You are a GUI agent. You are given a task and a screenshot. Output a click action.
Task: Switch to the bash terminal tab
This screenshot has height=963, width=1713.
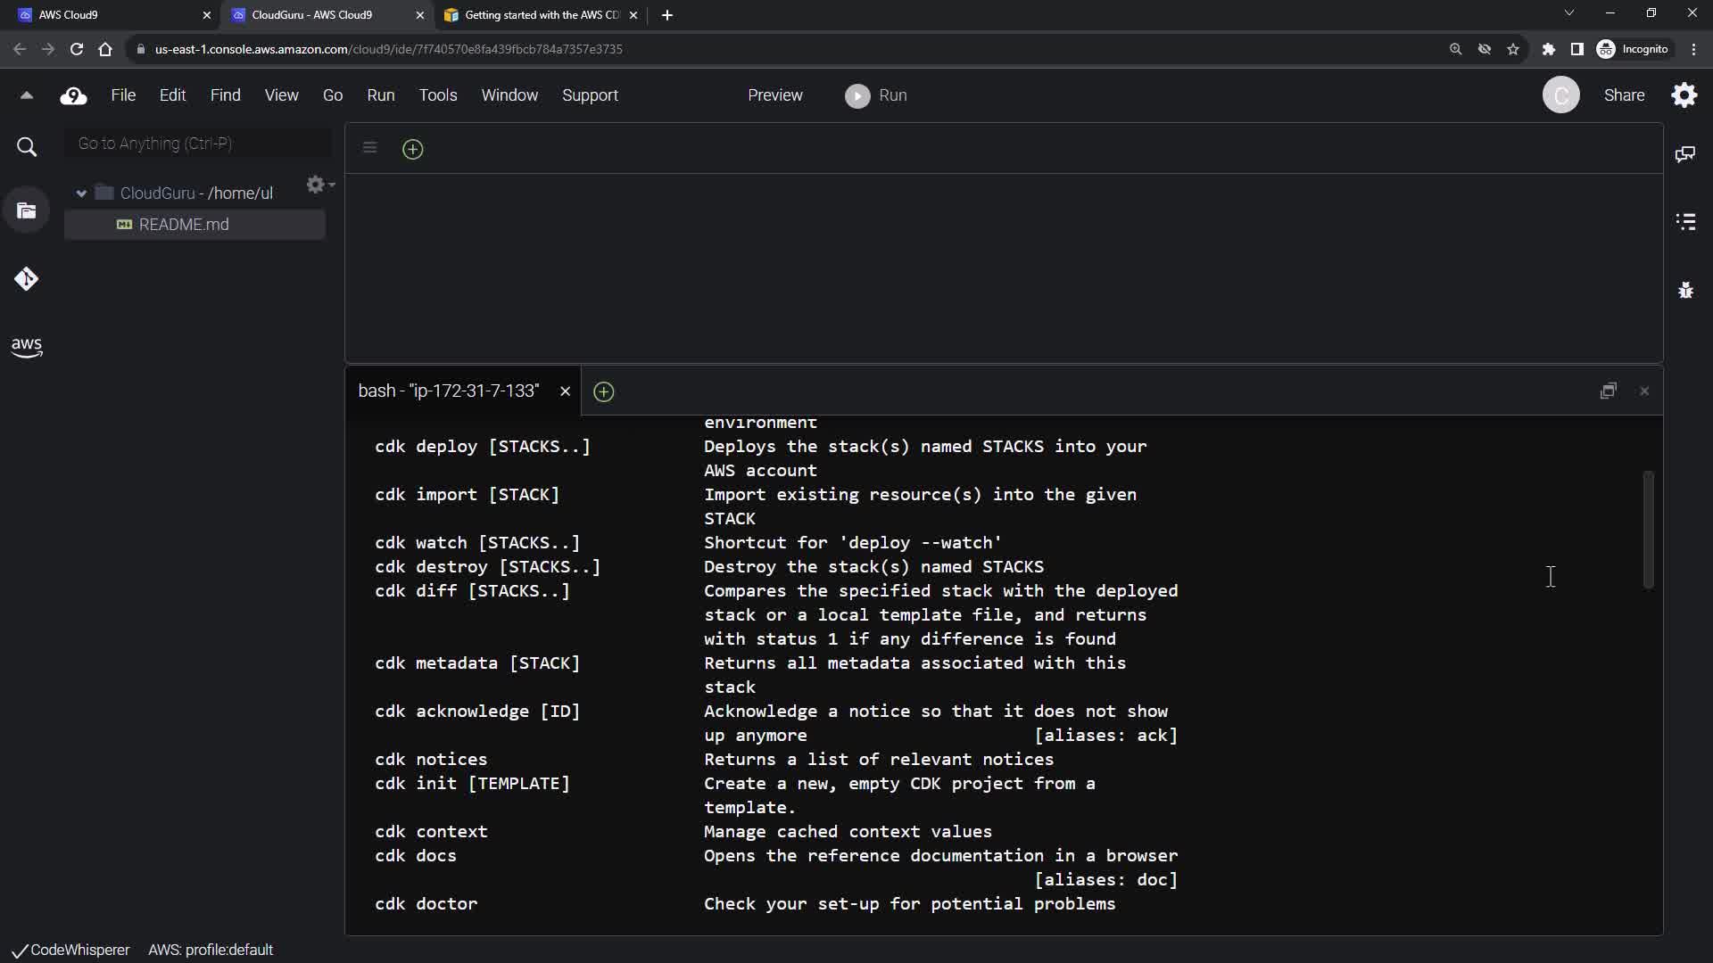tap(448, 391)
